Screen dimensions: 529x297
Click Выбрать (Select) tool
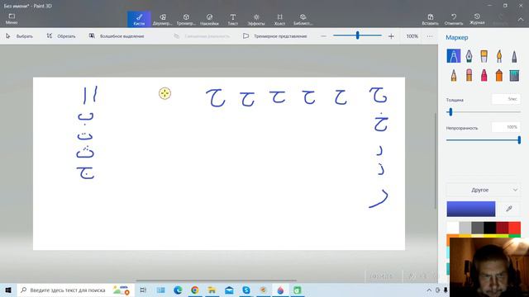(19, 36)
